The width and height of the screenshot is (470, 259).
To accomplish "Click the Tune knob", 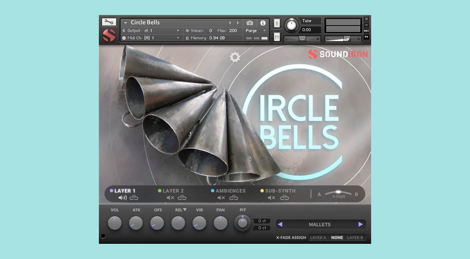I will (291, 25).
